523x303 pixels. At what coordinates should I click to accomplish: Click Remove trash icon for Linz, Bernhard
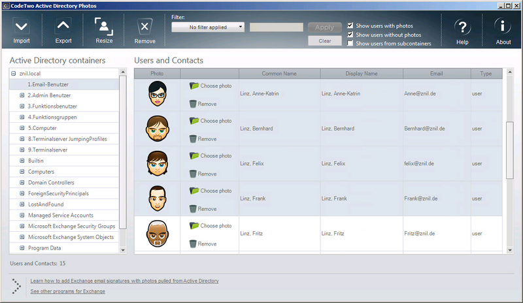pos(192,138)
